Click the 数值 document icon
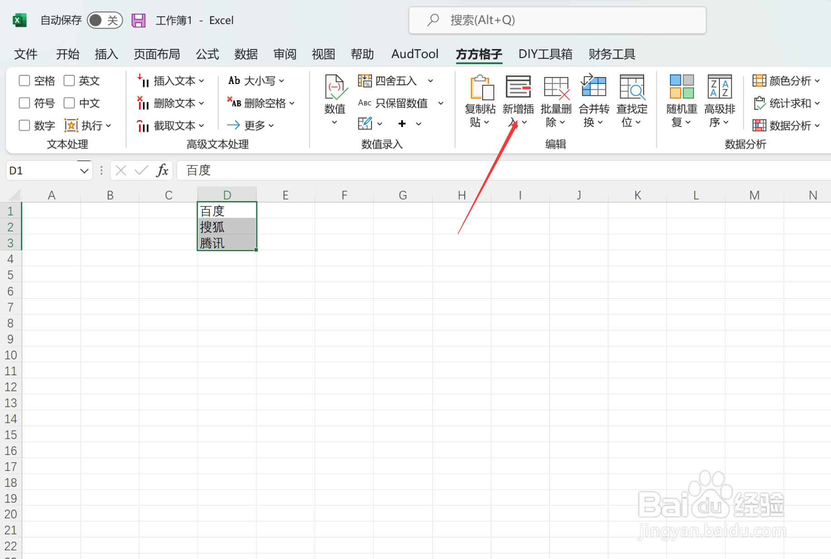Image resolution: width=831 pixels, height=559 pixels. pos(335,87)
